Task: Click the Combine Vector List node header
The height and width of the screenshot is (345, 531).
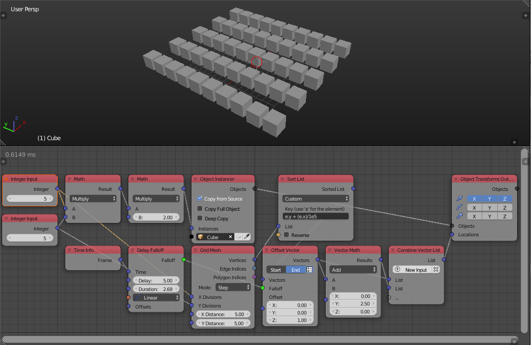Action: [x=416, y=250]
